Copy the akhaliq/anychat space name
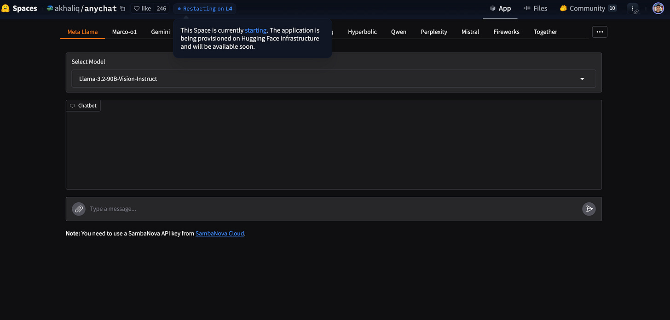 click(122, 9)
